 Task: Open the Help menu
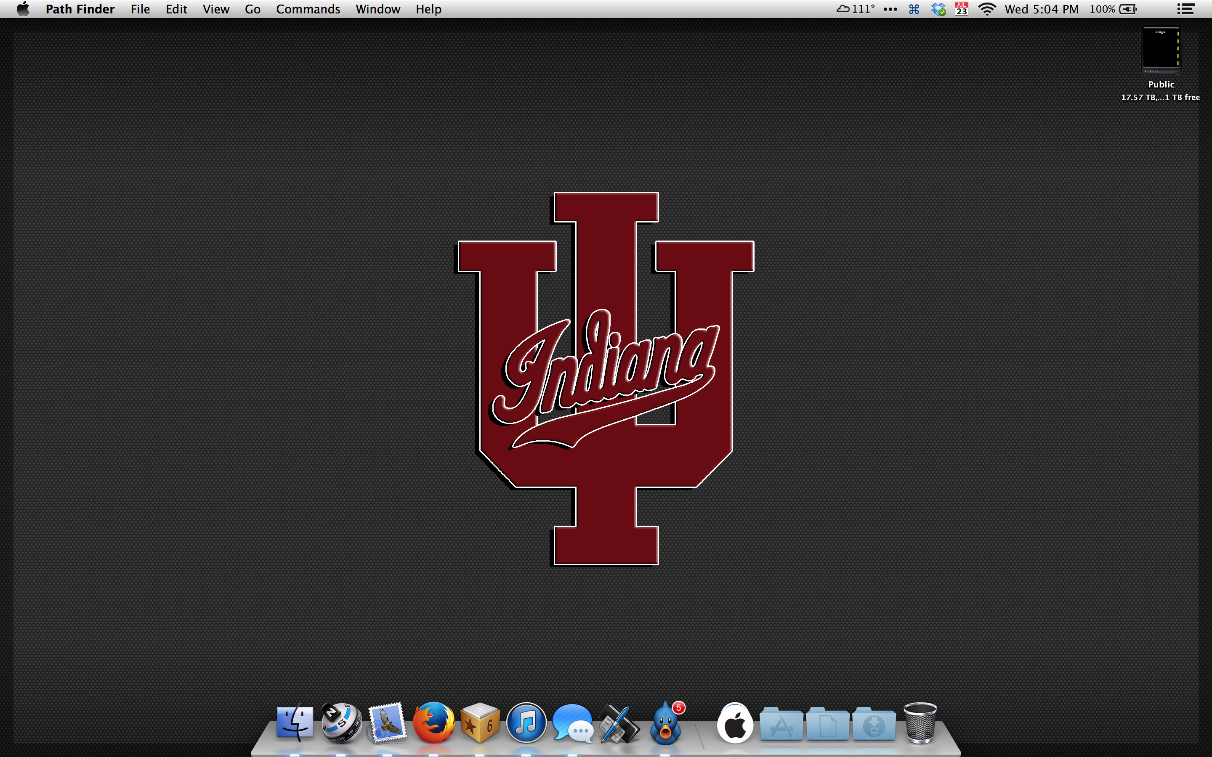coord(428,9)
